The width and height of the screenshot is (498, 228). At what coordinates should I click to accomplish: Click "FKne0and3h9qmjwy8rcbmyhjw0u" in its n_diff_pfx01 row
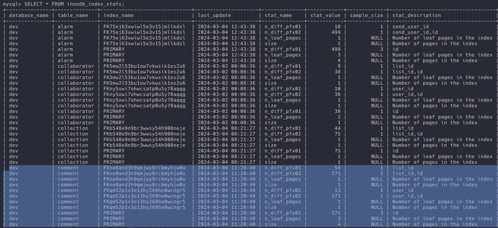point(144,168)
